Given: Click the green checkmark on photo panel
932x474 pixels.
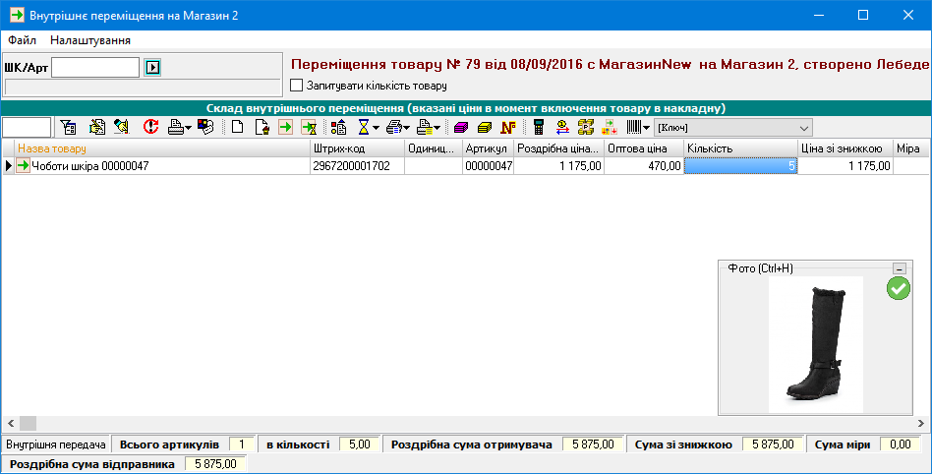Looking at the screenshot, I should tap(898, 288).
